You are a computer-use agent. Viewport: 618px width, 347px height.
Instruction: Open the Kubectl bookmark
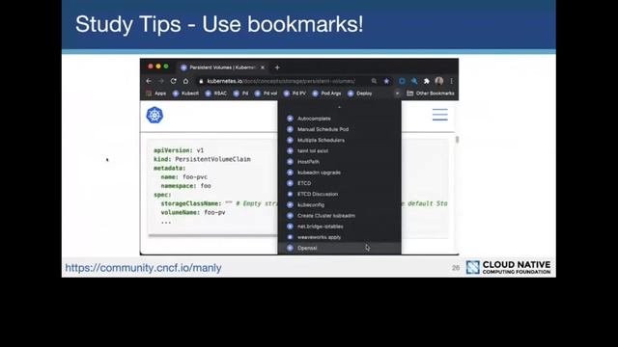[x=185, y=93]
